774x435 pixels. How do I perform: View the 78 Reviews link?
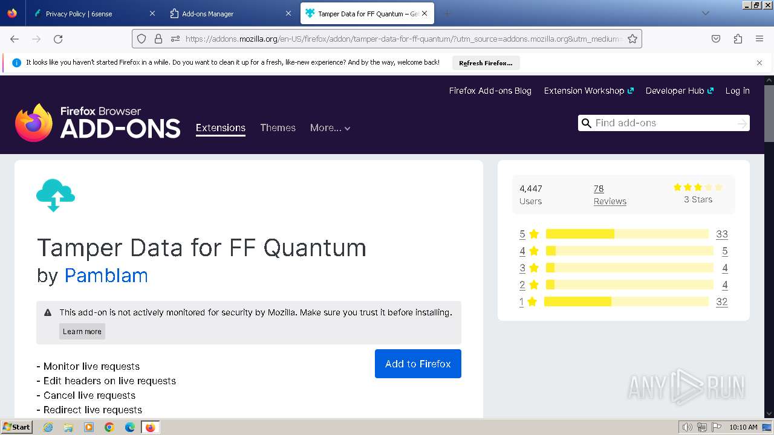click(x=610, y=195)
